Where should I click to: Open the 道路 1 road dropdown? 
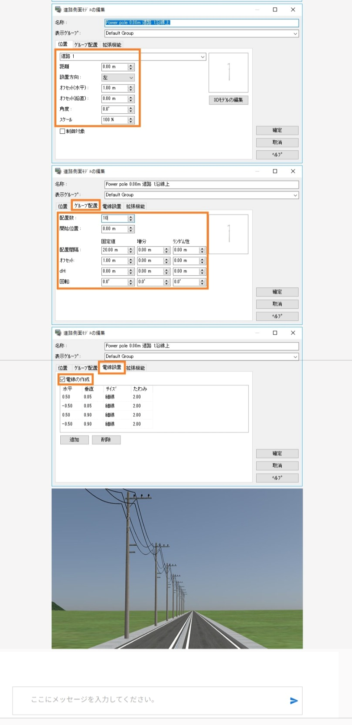pos(202,56)
